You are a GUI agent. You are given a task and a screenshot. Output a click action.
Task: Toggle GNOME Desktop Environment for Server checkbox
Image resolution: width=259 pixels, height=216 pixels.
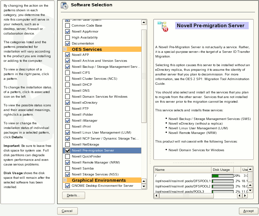(x=67, y=186)
